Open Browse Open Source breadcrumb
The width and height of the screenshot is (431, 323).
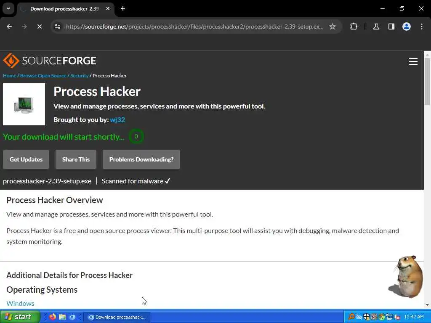tap(43, 76)
